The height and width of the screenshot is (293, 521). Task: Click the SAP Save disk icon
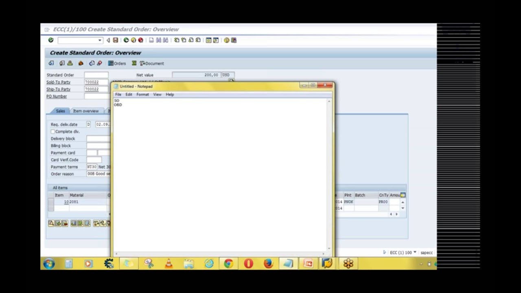pos(116,40)
